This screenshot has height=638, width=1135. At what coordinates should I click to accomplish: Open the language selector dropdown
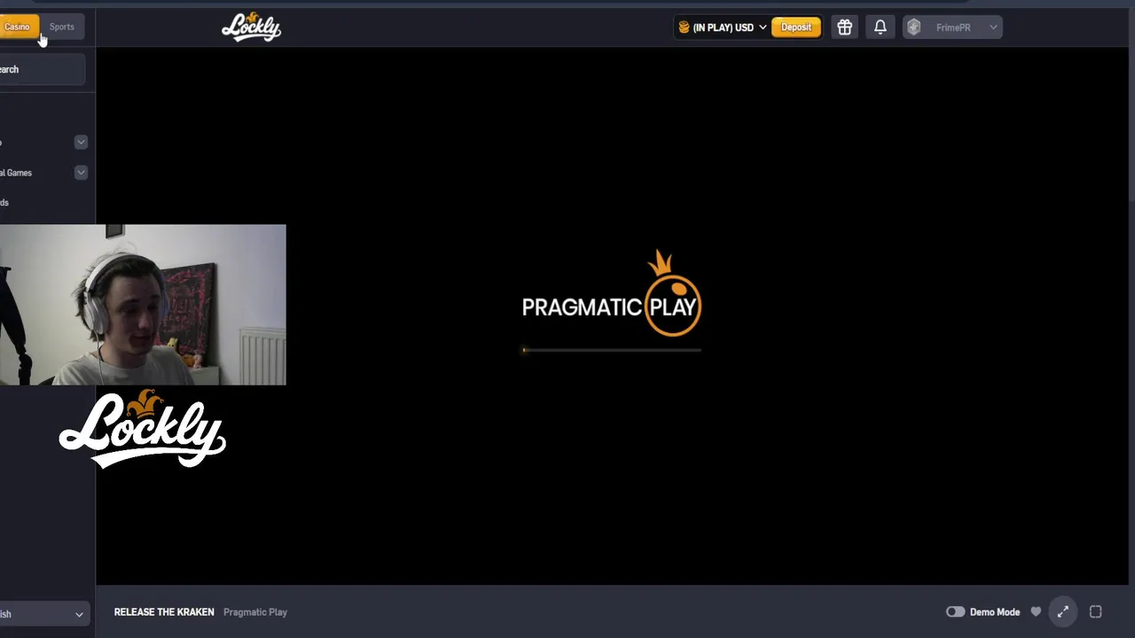[43, 614]
